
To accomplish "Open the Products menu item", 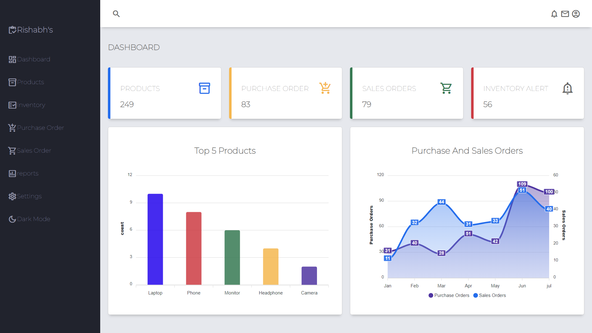I will [31, 82].
